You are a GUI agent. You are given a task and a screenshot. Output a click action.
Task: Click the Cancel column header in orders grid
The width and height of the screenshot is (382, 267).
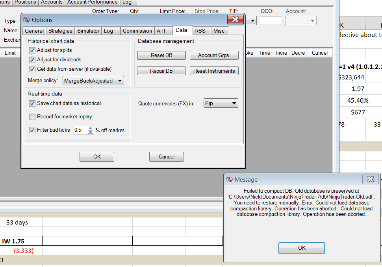click(320, 53)
